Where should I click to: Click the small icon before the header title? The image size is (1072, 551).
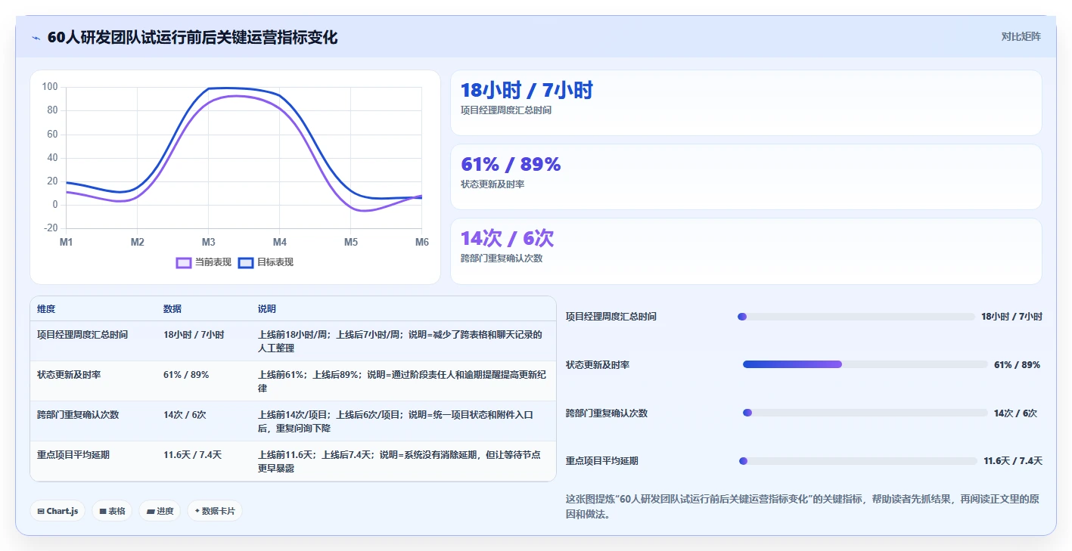36,38
